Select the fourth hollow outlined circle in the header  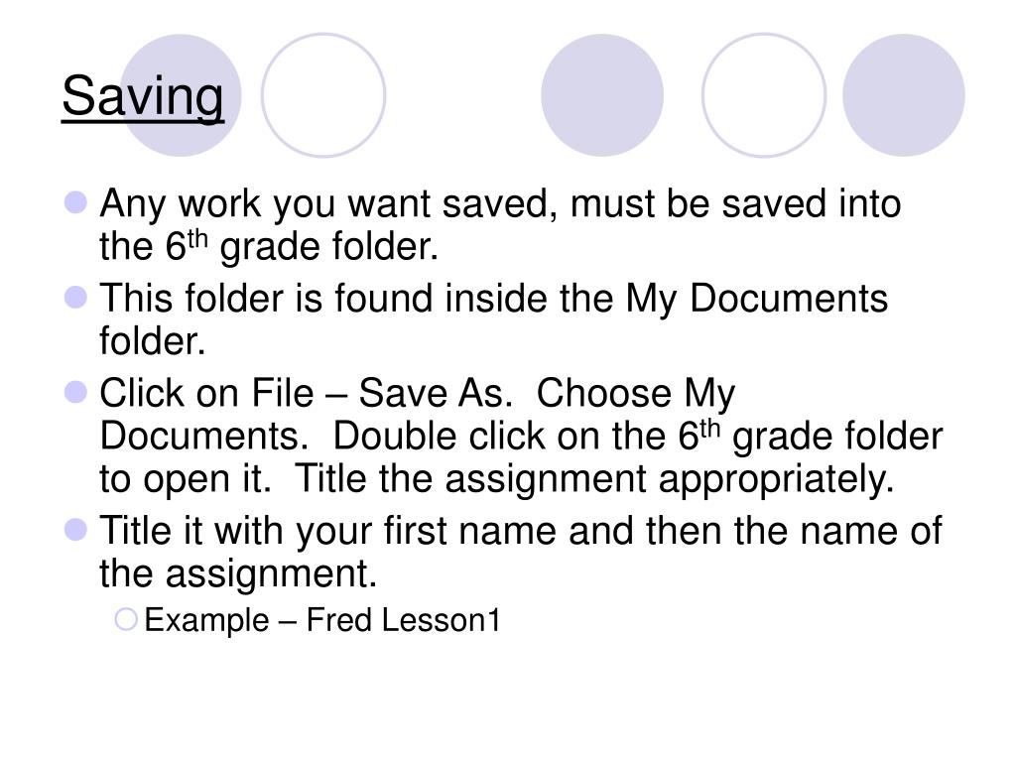(x=763, y=95)
